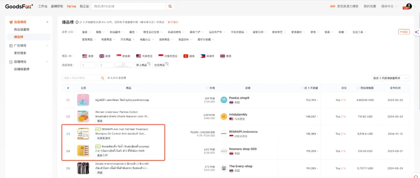Filter region by Singapore 新加坡

pos(123,56)
